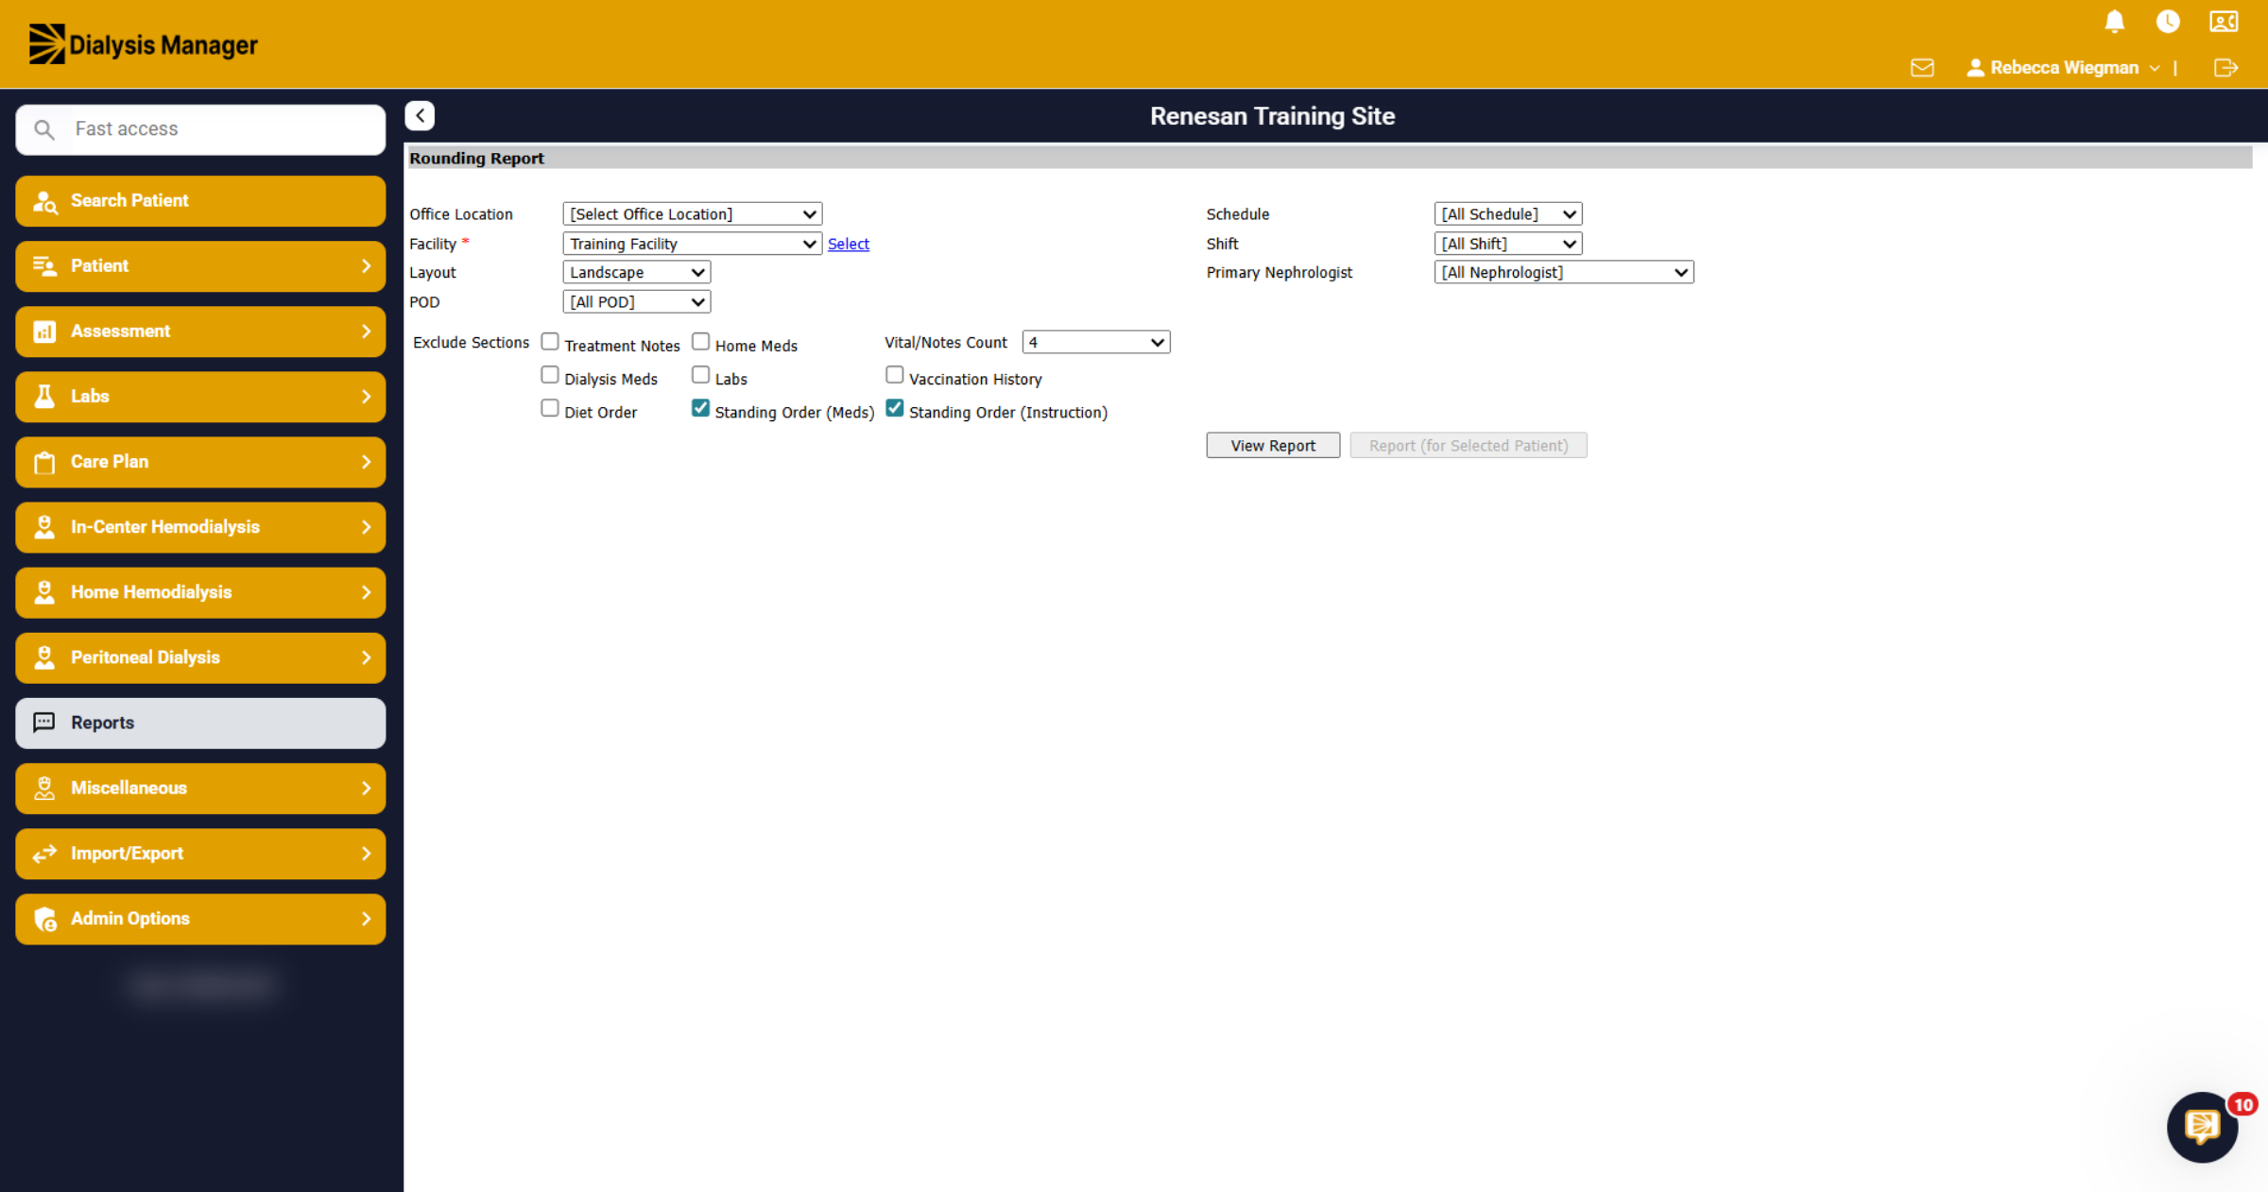
Task: Expand the Peritoneal Dialysis menu
Action: pos(200,657)
